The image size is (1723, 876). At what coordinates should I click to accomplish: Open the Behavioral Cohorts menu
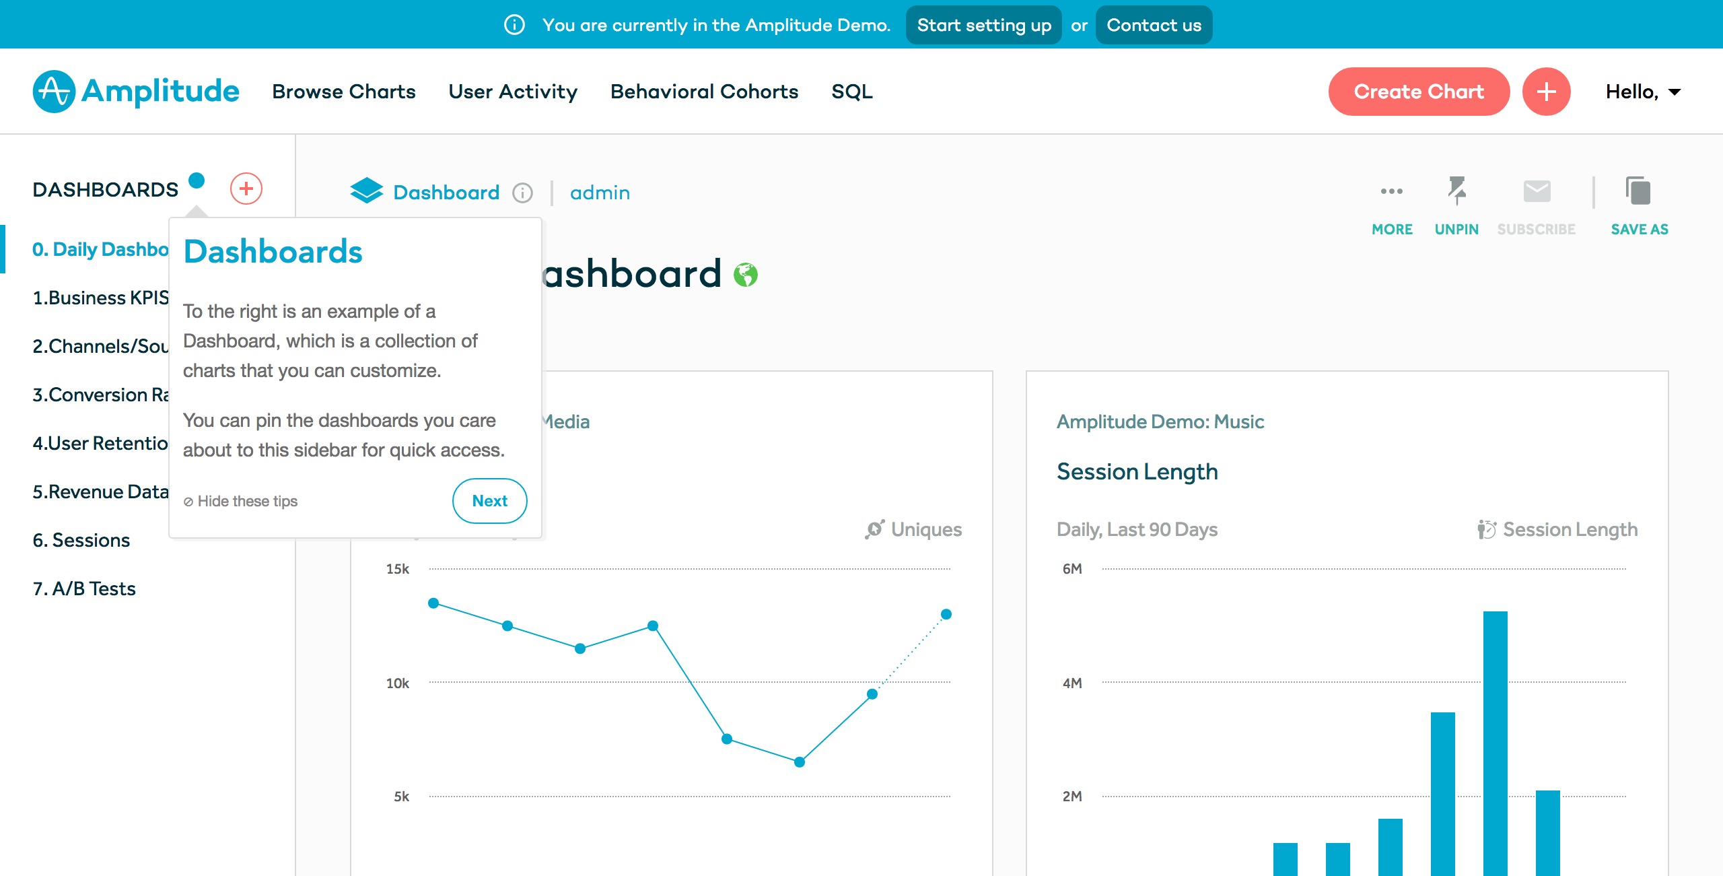pos(703,91)
